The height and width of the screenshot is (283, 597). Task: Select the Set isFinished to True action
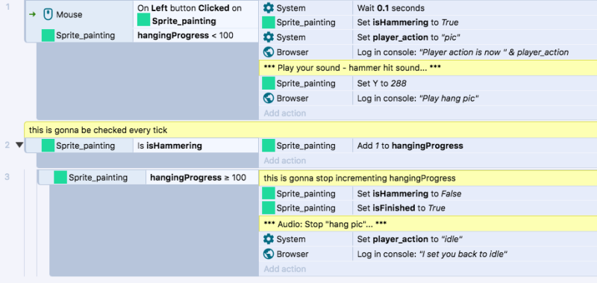click(x=428, y=208)
